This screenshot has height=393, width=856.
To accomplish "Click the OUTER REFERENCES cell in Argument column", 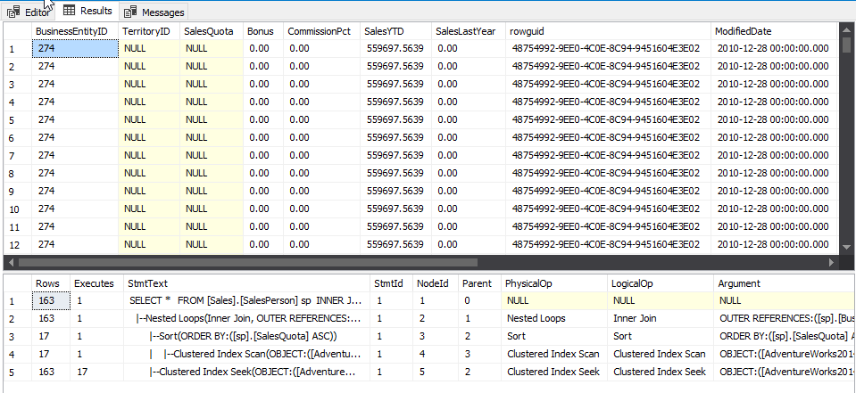I will [784, 318].
